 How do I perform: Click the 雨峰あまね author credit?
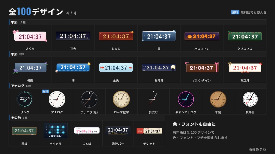(257, 149)
